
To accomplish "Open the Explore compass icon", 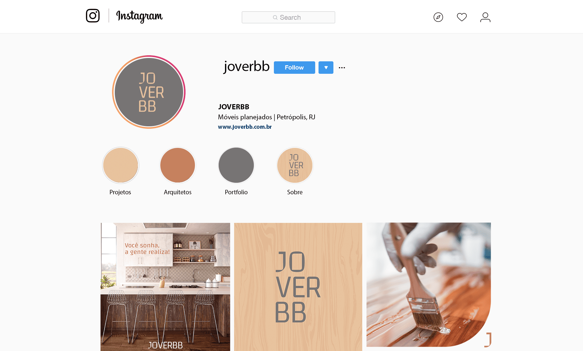I will tap(438, 17).
